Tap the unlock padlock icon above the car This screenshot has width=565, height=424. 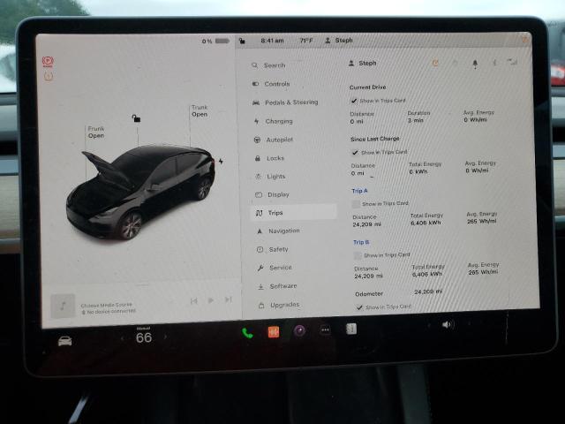[136, 118]
